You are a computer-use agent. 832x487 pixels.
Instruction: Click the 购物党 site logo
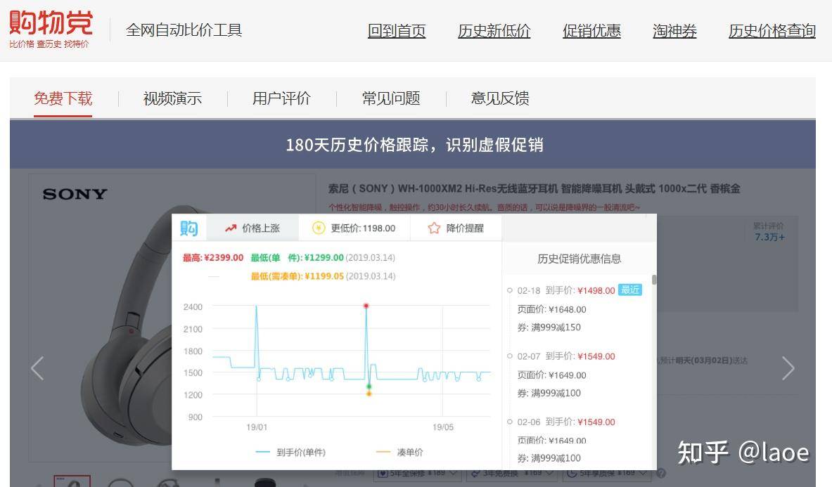click(51, 29)
